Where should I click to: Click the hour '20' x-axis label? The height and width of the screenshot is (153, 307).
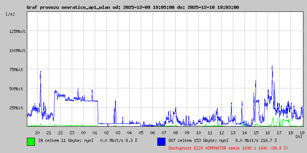point(37,133)
